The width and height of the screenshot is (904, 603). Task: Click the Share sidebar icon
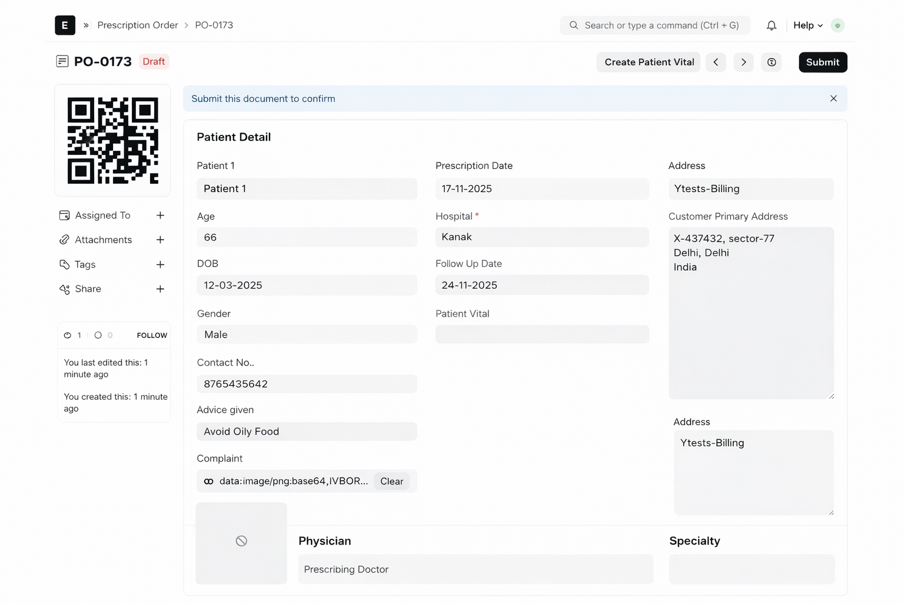65,289
